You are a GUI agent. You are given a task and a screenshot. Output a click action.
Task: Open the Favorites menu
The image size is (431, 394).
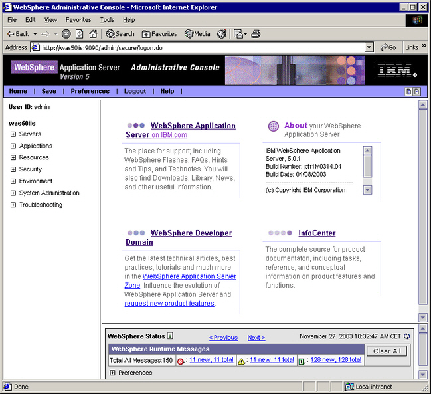click(x=78, y=20)
